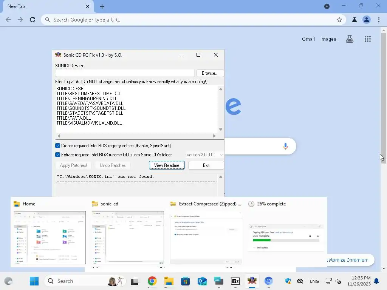The image size is (387, 290).
Task: Click the log output scroll-up arrow
Action: (x=221, y=177)
